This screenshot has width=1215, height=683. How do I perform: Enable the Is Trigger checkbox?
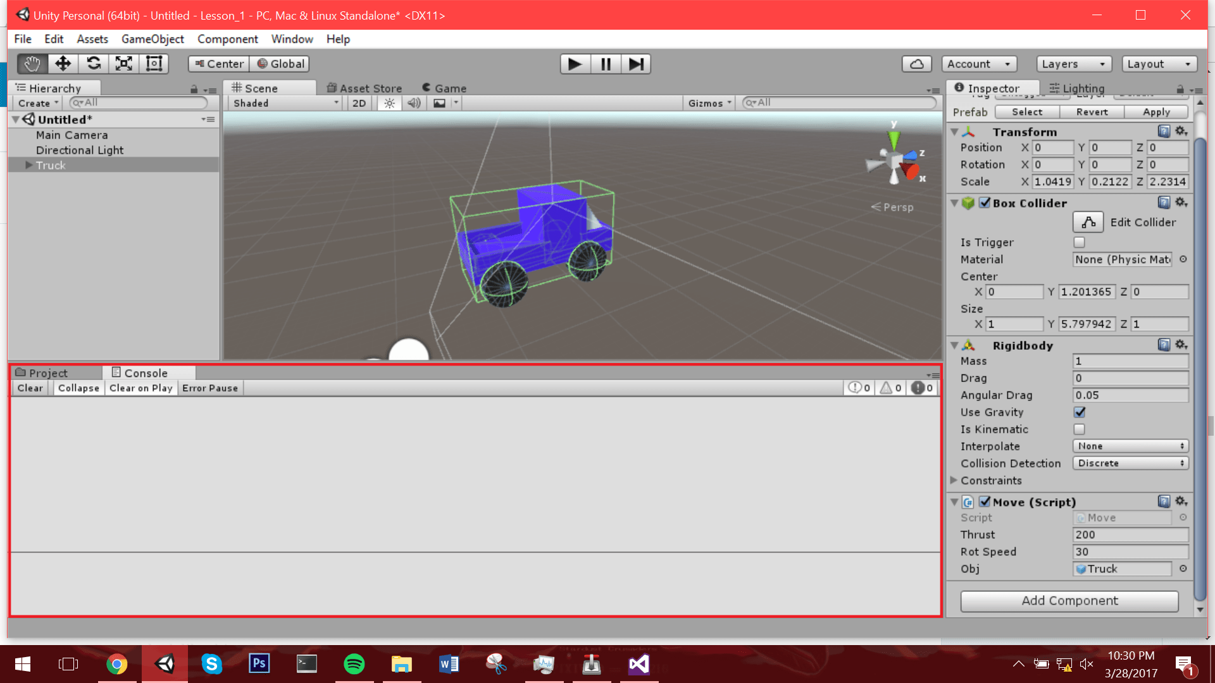pos(1080,242)
